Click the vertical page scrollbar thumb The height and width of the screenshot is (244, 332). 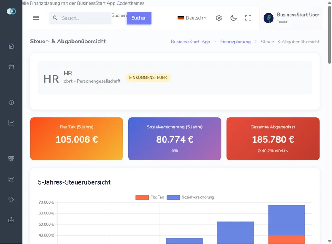[x=330, y=35]
